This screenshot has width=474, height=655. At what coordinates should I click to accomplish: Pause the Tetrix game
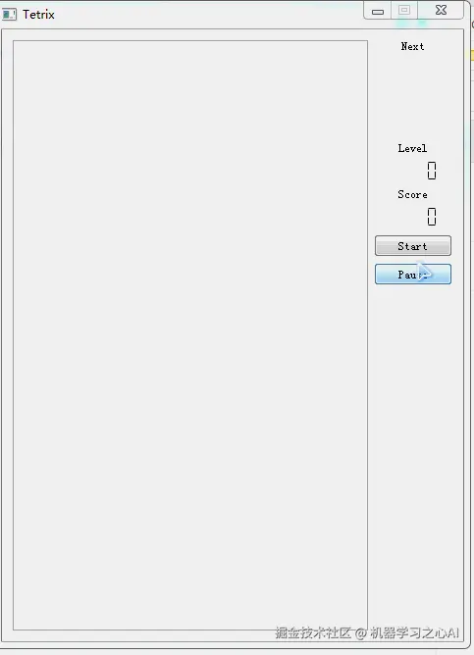pos(413,274)
